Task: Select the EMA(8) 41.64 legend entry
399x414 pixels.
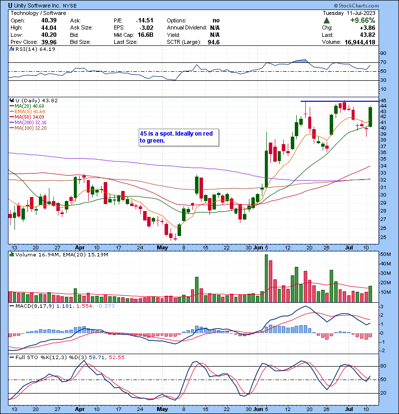Action: (27, 111)
